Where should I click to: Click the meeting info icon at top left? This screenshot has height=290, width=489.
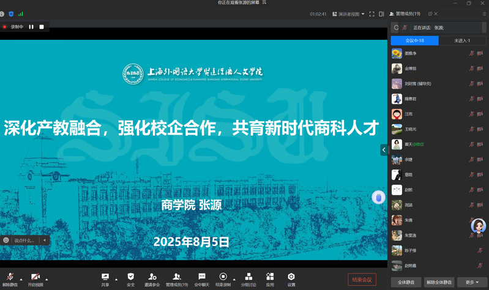(x=2, y=14)
